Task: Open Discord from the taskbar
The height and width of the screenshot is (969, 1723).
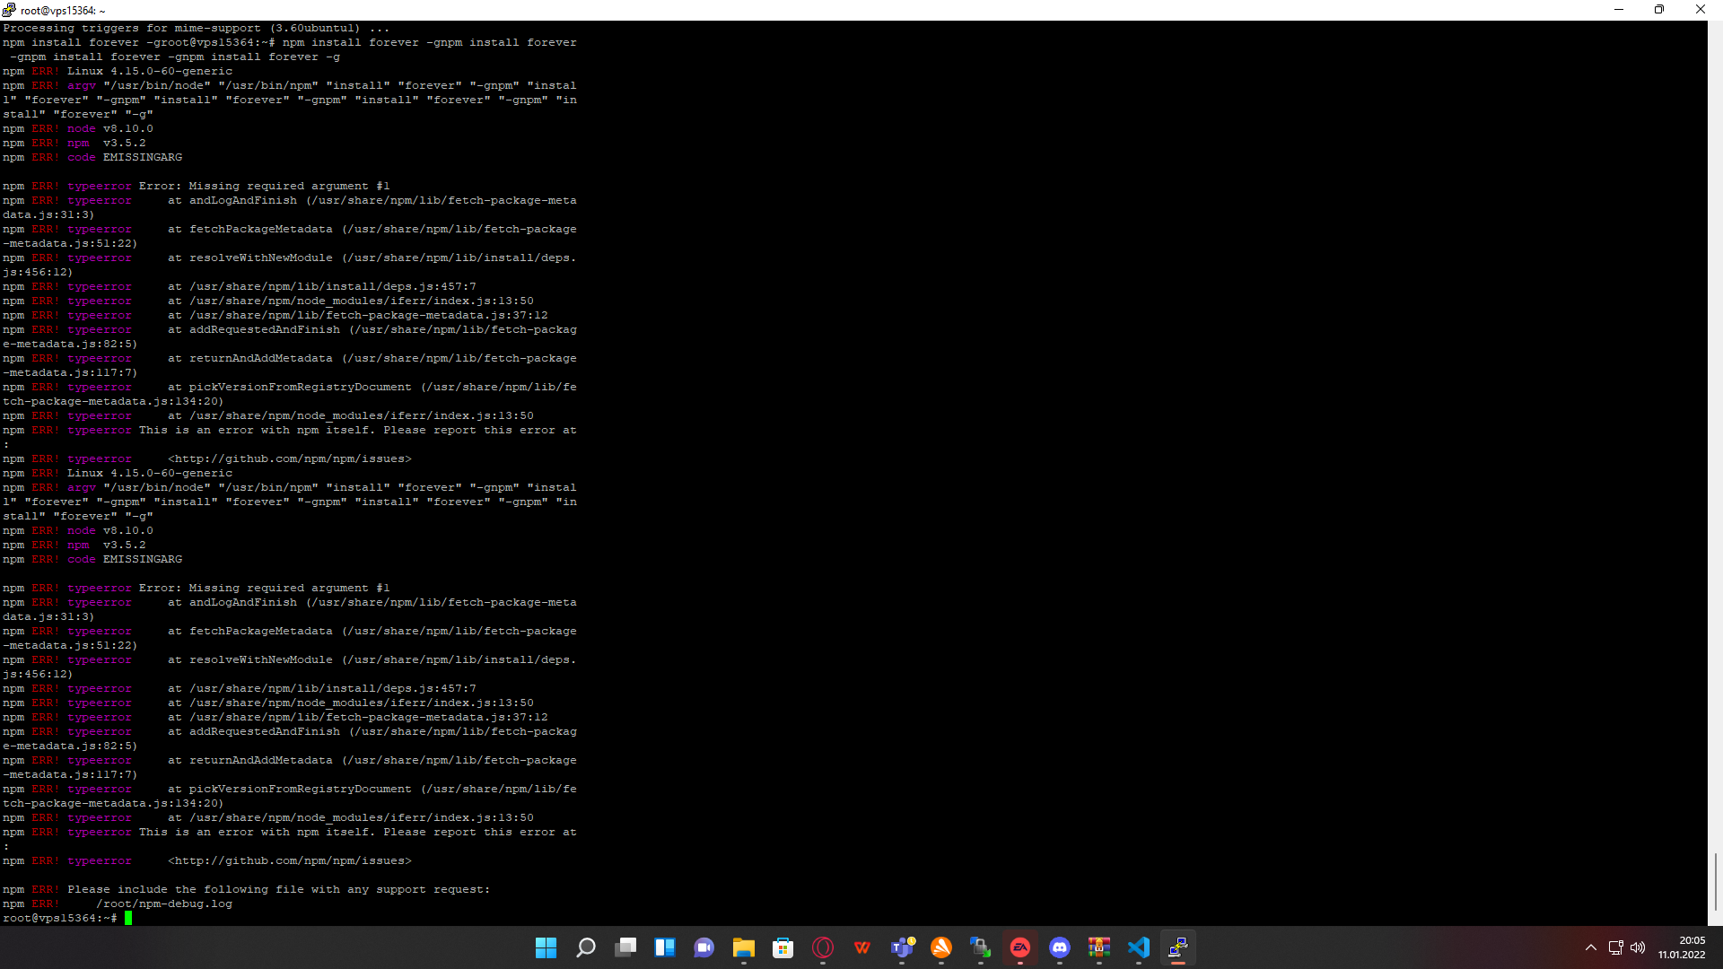Action: [1060, 947]
